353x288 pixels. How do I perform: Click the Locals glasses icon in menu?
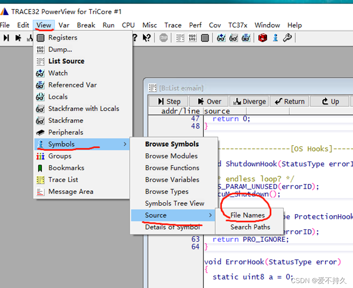(x=40, y=97)
